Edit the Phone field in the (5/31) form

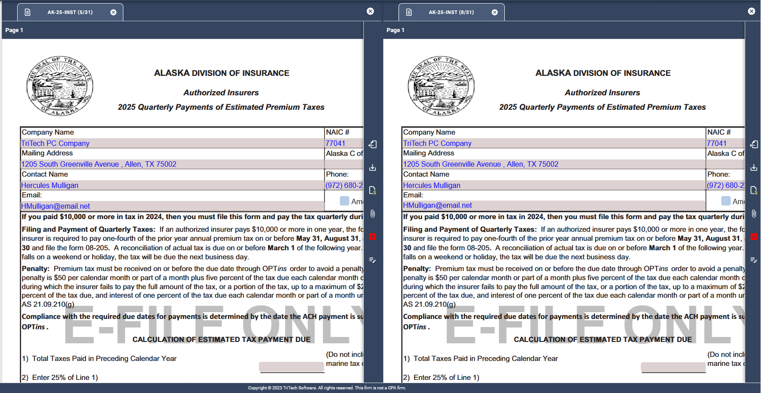tap(344, 185)
